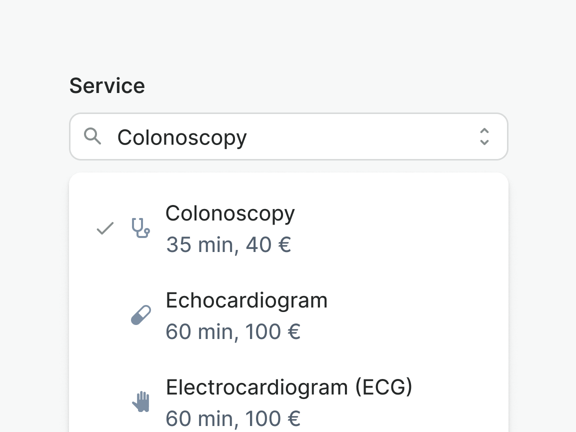Click the pill icon beside Echocardiogram

tap(140, 315)
